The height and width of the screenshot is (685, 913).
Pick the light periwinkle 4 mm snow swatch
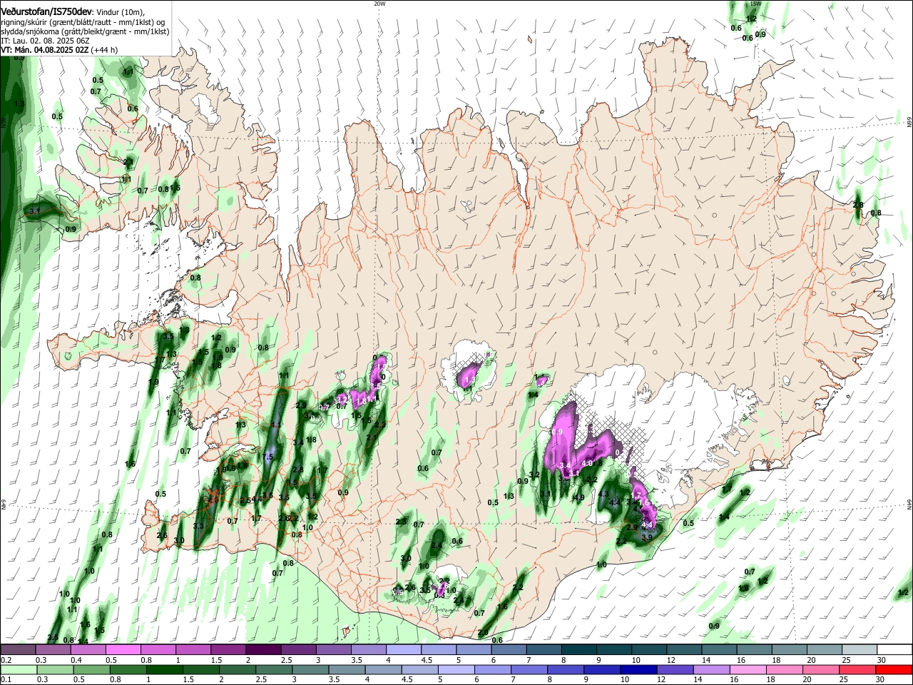click(404, 650)
